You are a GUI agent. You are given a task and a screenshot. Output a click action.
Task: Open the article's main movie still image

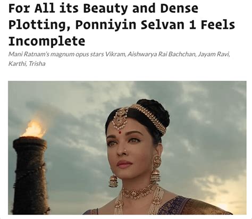coord(127,148)
